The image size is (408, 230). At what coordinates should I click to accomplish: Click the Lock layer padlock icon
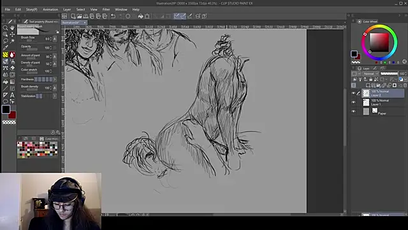[370, 79]
